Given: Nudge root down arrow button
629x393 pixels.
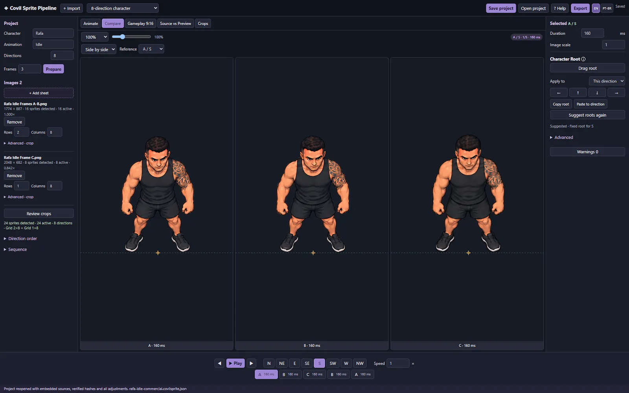Looking at the screenshot, I should pos(597,93).
